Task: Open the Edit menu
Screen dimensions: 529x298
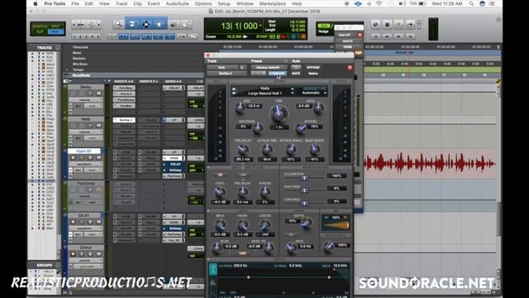Action: (x=88, y=3)
